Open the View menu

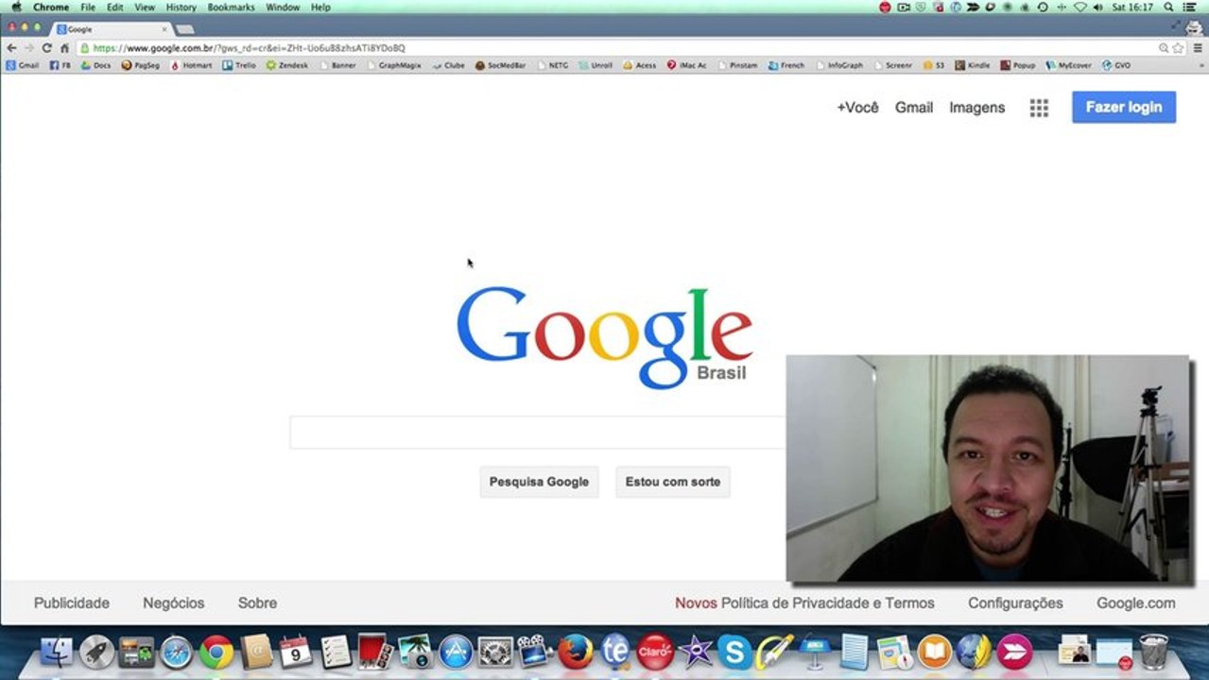click(145, 7)
